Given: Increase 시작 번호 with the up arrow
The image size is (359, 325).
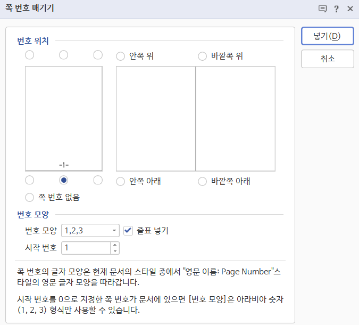Looking at the screenshot, I should click(x=115, y=245).
